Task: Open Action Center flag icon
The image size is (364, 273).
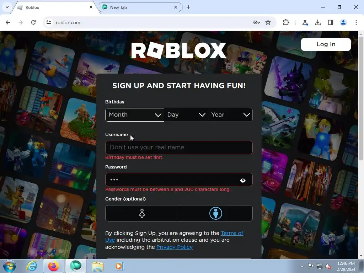Action: (x=311, y=266)
